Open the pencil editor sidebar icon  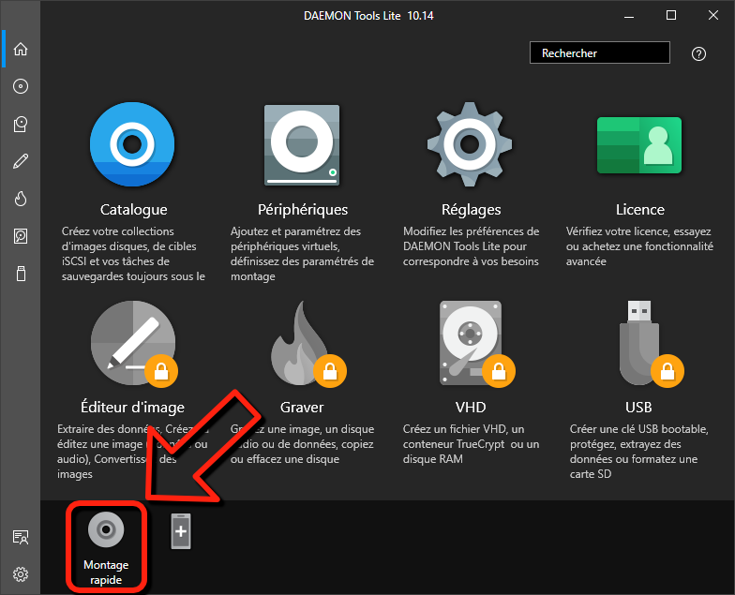(21, 161)
